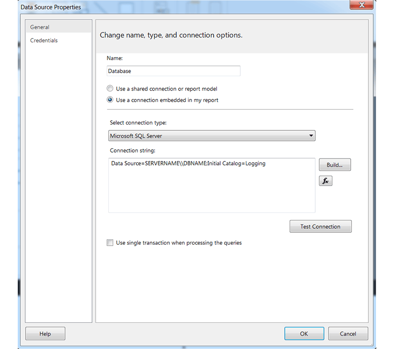Click the 'Change name, type, and connection options.' heading
Viewport: 394px width, 349px height.
point(171,35)
